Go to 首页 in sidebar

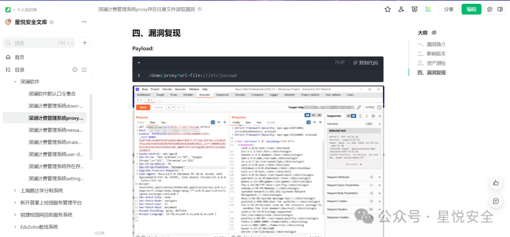point(19,57)
